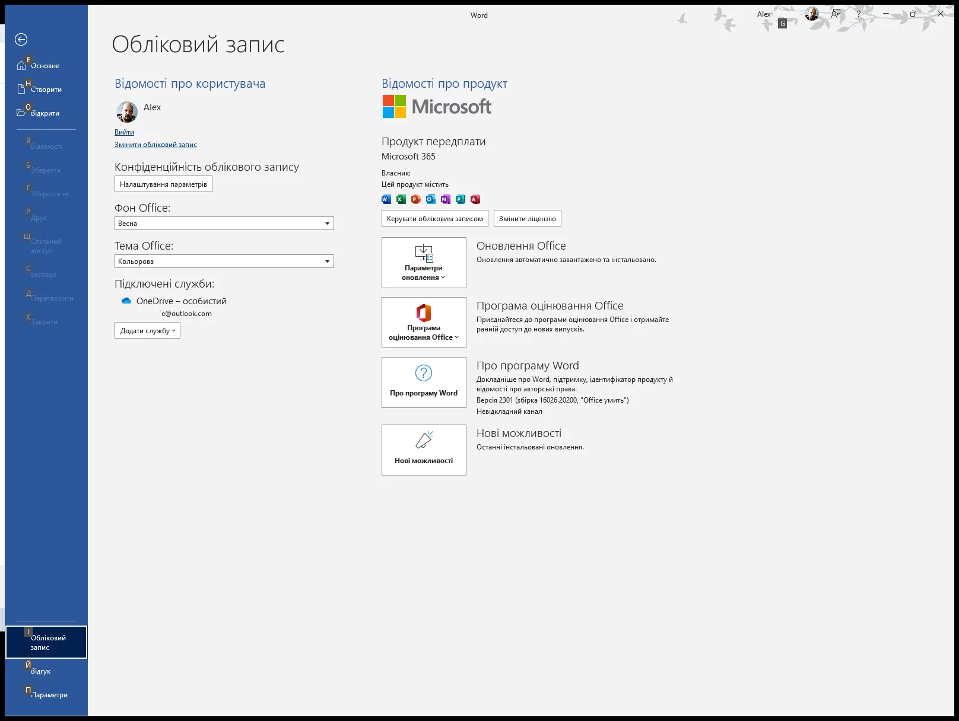Click the greyed Зберегти як sidebar item
Screen dimensions: 959x721
(x=46, y=193)
